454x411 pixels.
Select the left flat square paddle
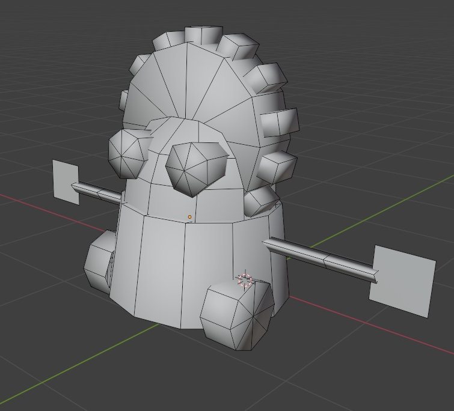tap(66, 182)
